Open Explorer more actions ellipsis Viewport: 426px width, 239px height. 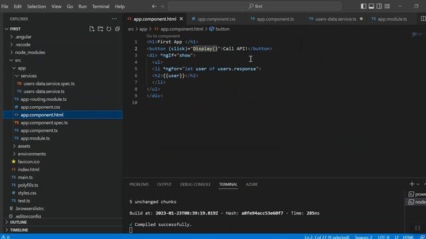(114, 19)
